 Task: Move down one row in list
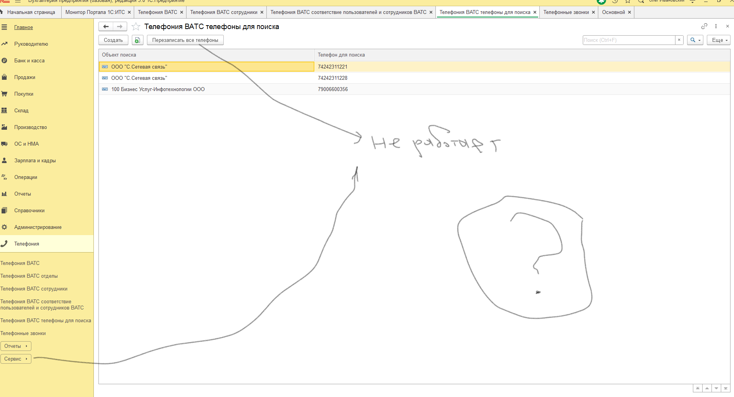[x=716, y=388]
